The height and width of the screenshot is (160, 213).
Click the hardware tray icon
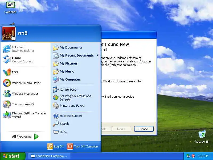coord(188,156)
